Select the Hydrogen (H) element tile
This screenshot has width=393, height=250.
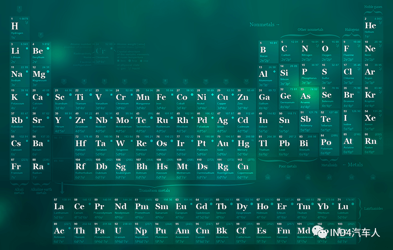point(20,29)
